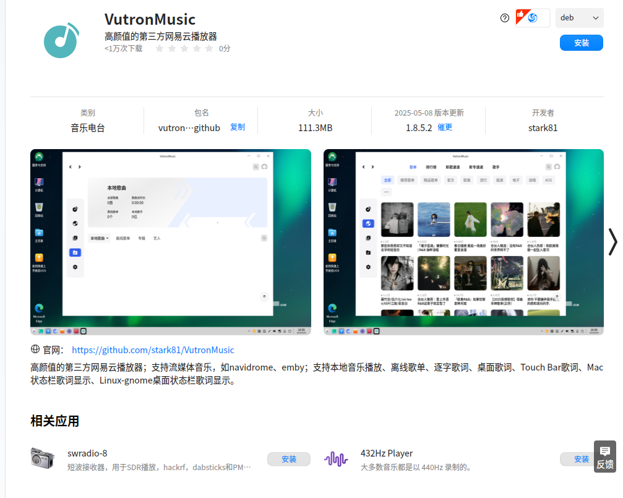The width and height of the screenshot is (623, 498).
Task: Click the 0分 rating score
Action: click(x=225, y=48)
